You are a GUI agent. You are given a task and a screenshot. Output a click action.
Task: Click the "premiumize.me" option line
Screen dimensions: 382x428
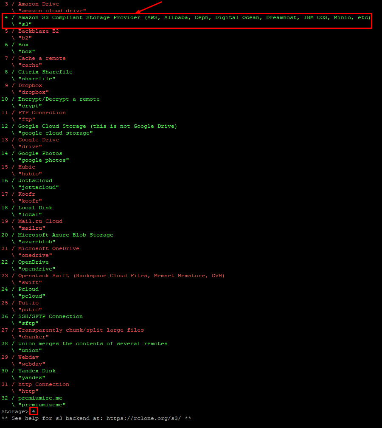[x=40, y=398]
